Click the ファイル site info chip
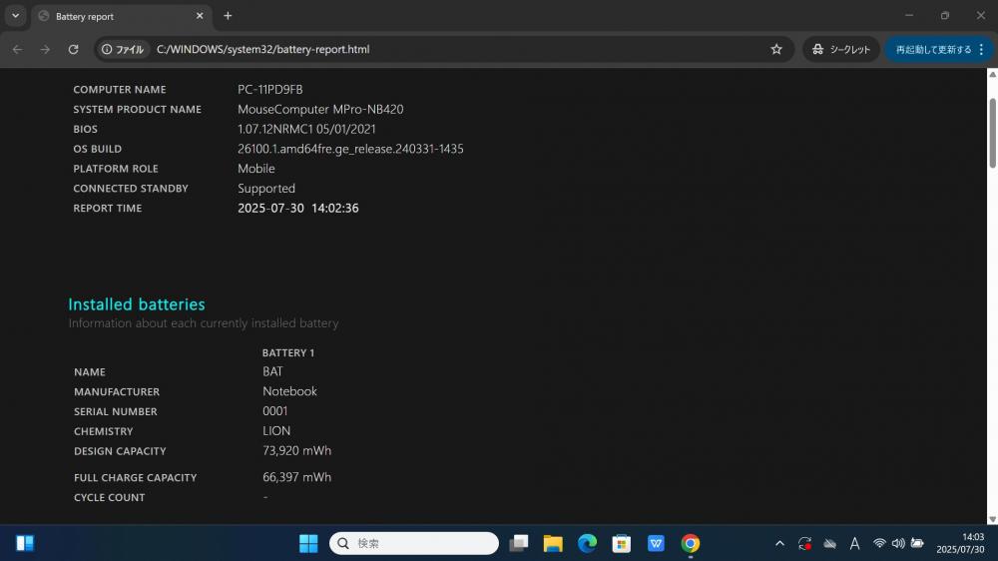The width and height of the screenshot is (998, 561). click(124, 49)
